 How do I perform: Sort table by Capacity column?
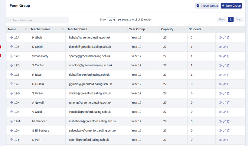pos(173,29)
